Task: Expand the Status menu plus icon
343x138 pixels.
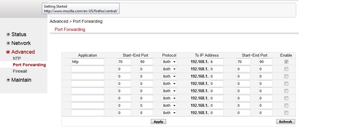Action: click(8, 34)
